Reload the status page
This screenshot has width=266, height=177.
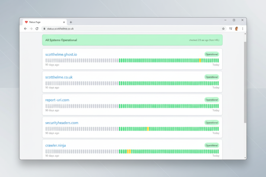[x=37, y=29]
